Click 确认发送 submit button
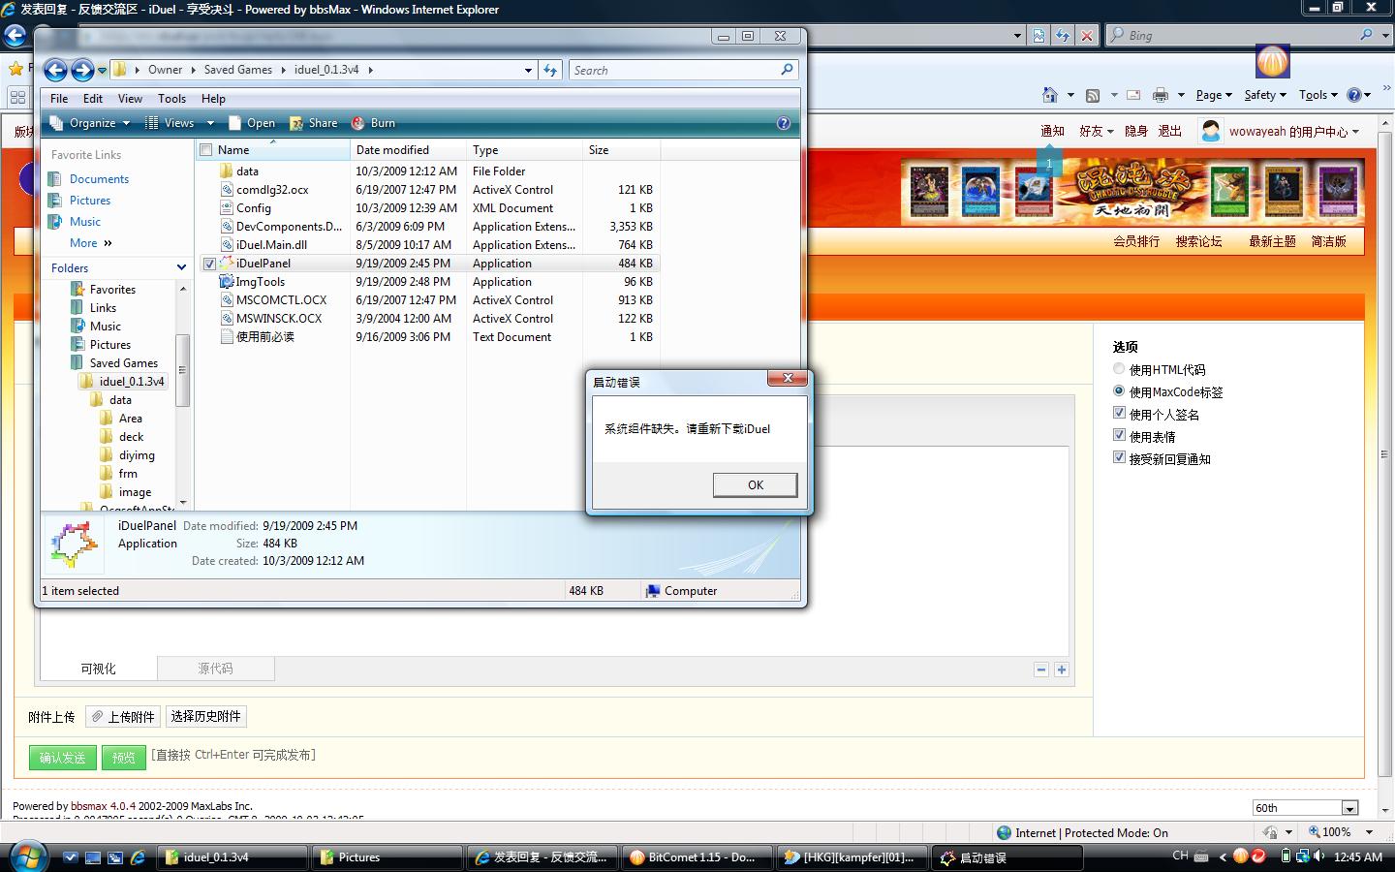The height and width of the screenshot is (872, 1395). (63, 758)
